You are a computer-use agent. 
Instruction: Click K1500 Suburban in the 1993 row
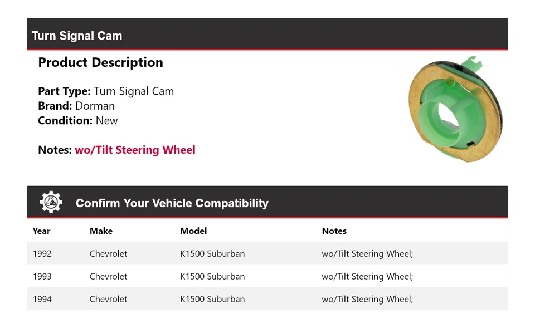212,277
